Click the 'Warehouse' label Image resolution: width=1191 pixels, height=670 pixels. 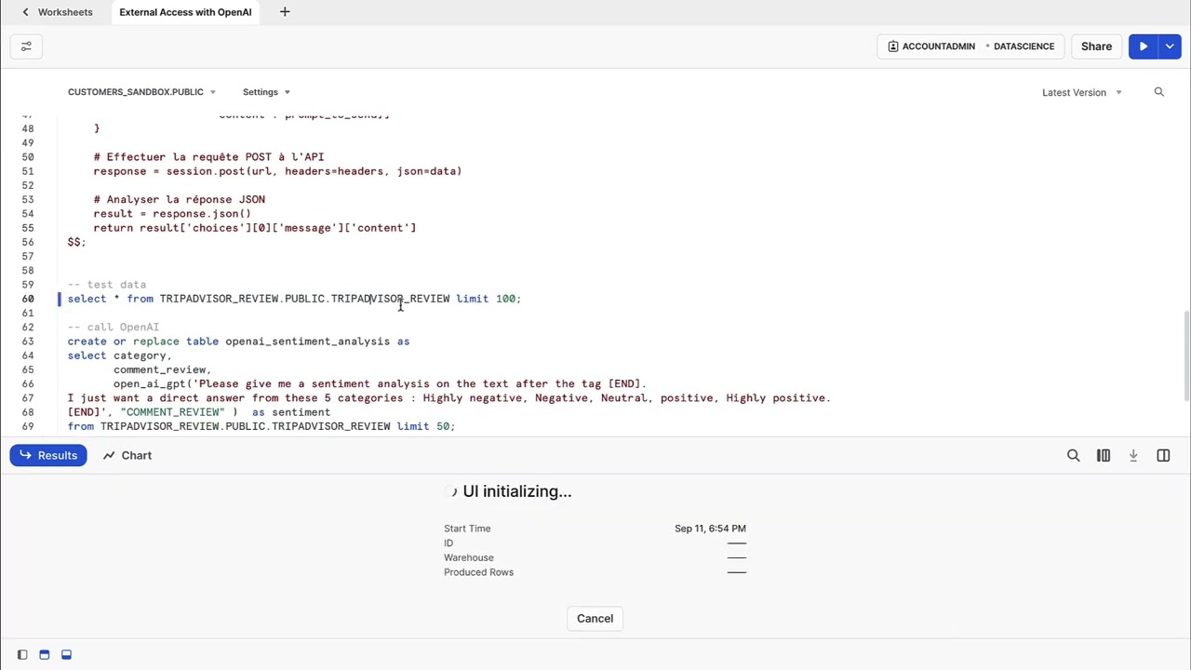(469, 557)
